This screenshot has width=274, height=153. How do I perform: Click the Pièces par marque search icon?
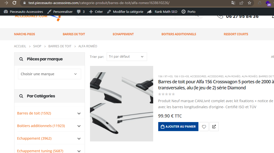point(21,59)
